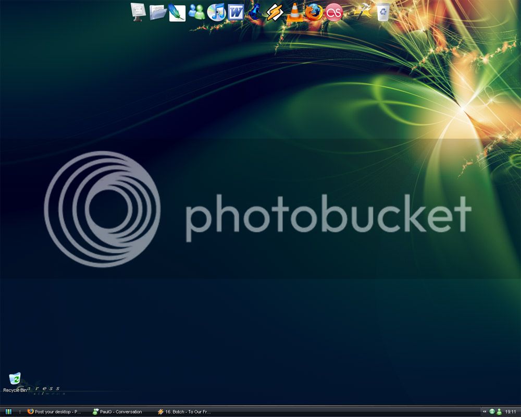
Task: Launch Winamp from the dock
Action: pos(275,13)
